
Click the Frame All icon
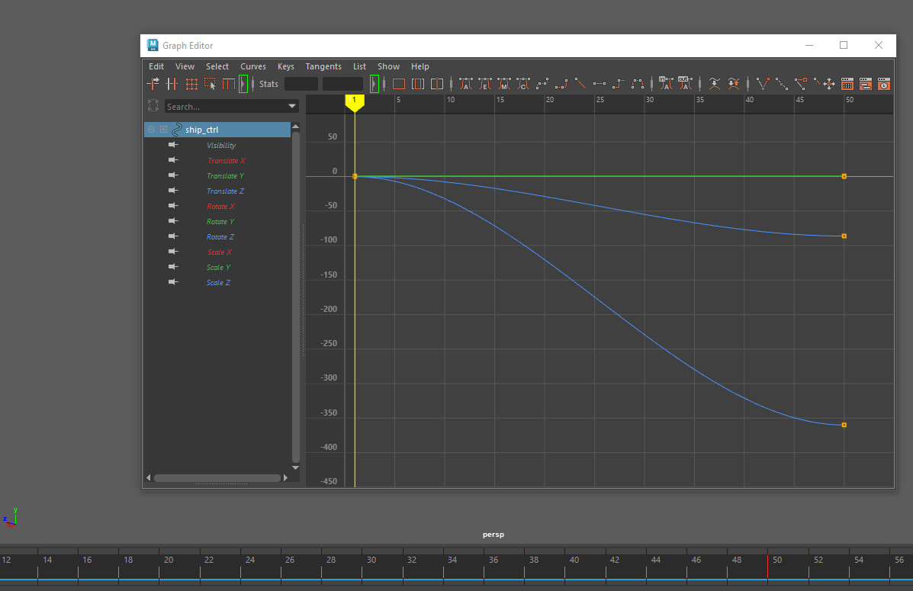398,84
